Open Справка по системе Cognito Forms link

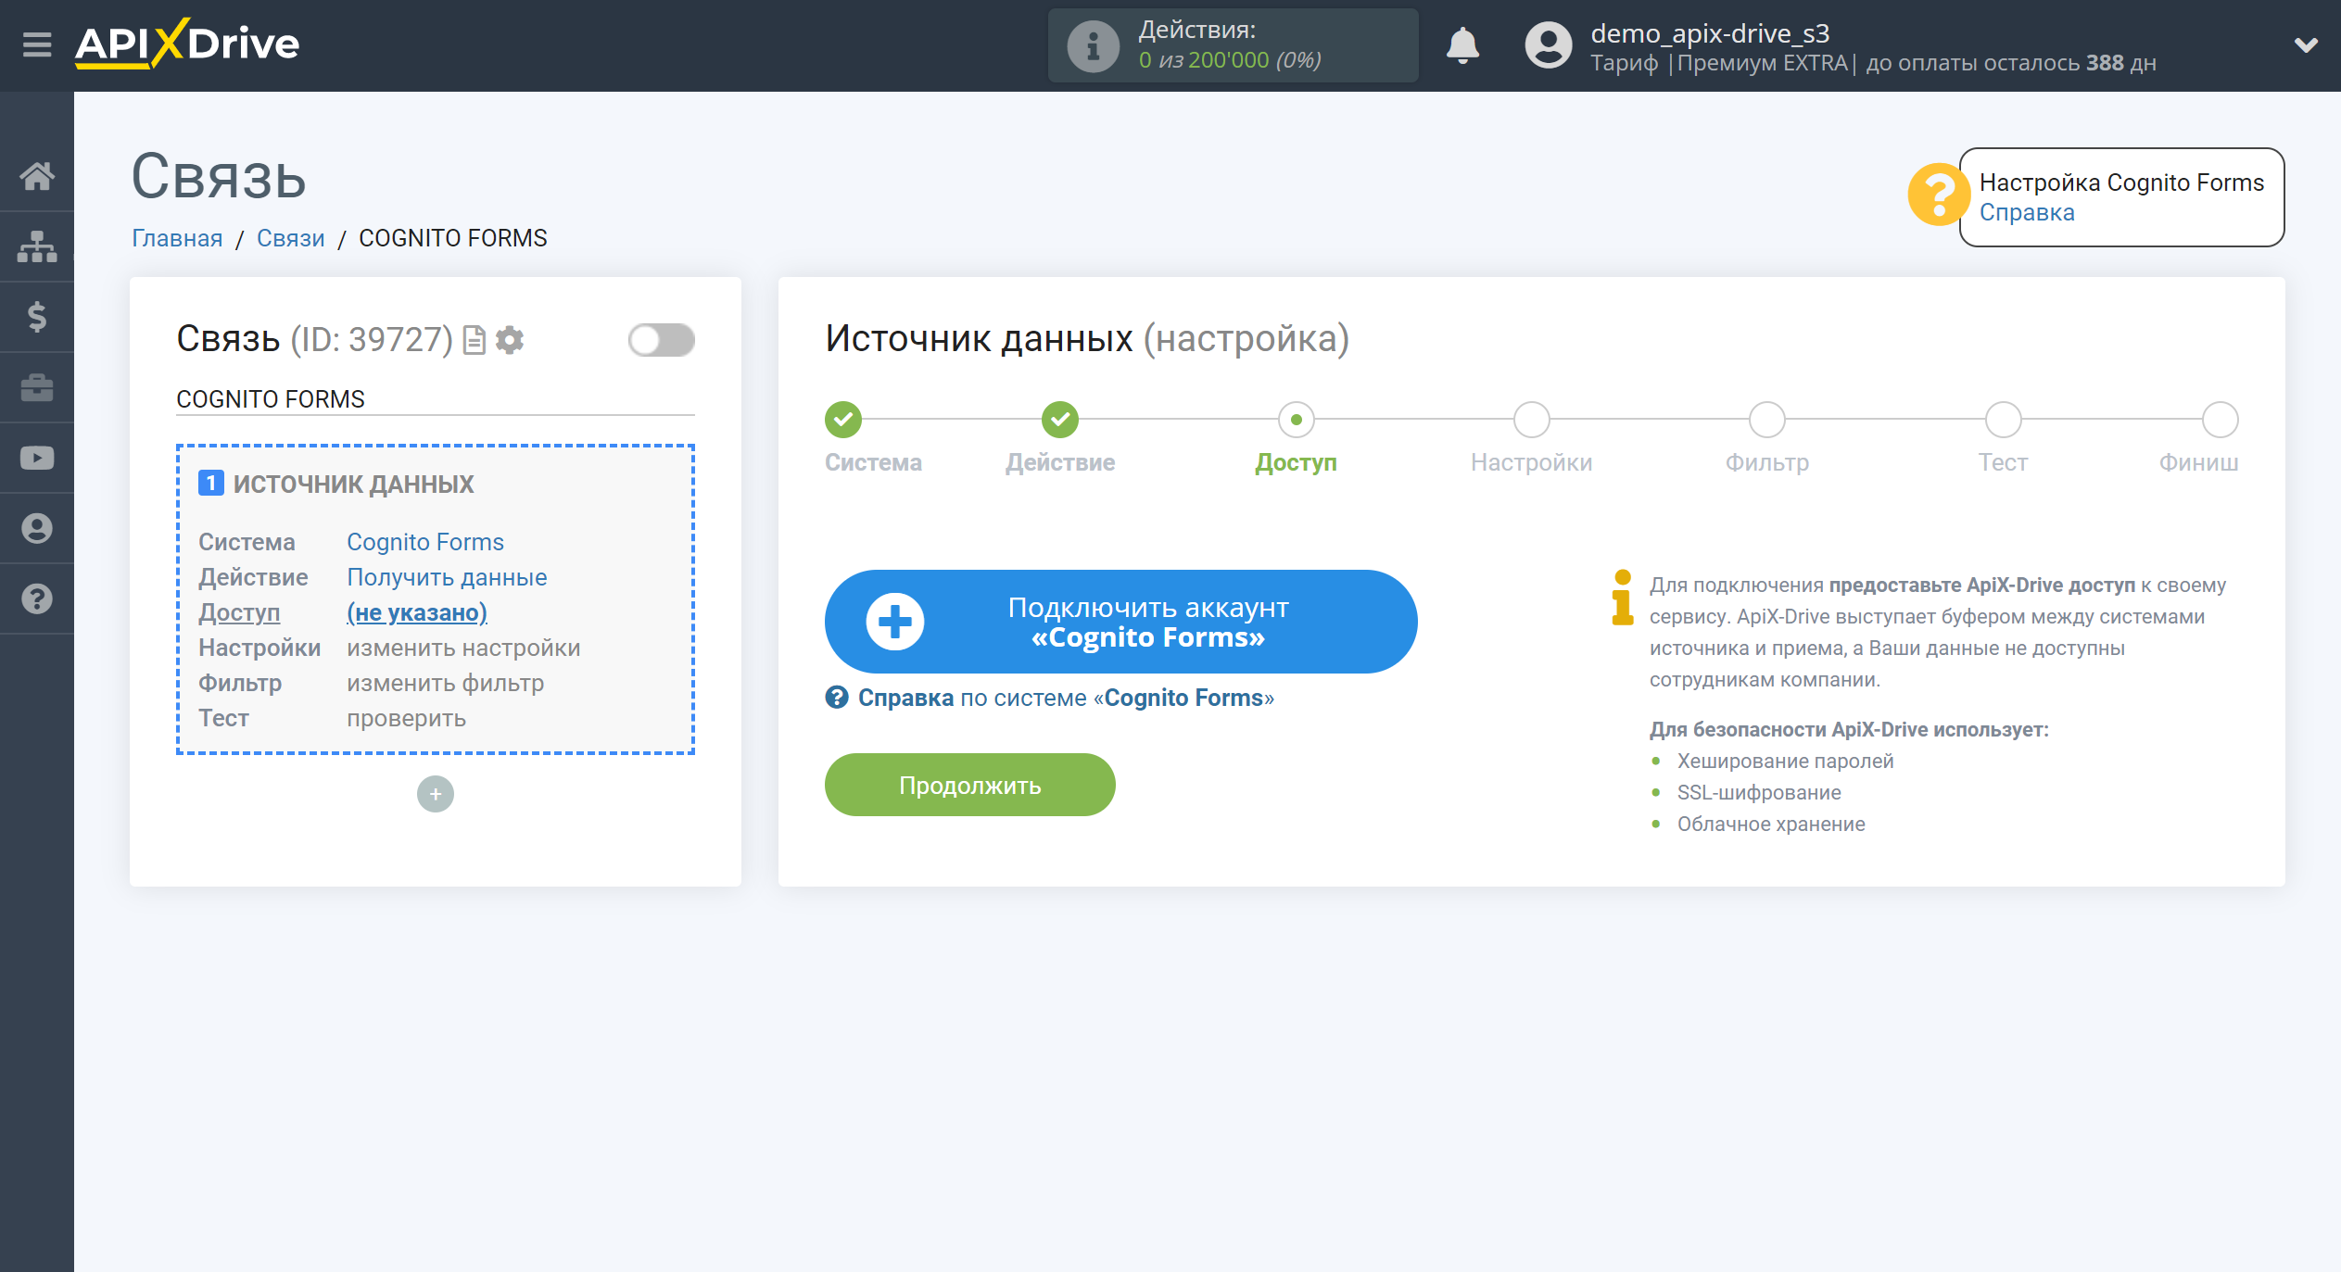pyautogui.click(x=1050, y=698)
